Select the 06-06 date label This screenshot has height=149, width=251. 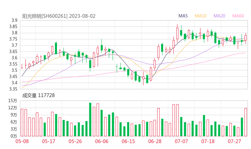coord(102,141)
